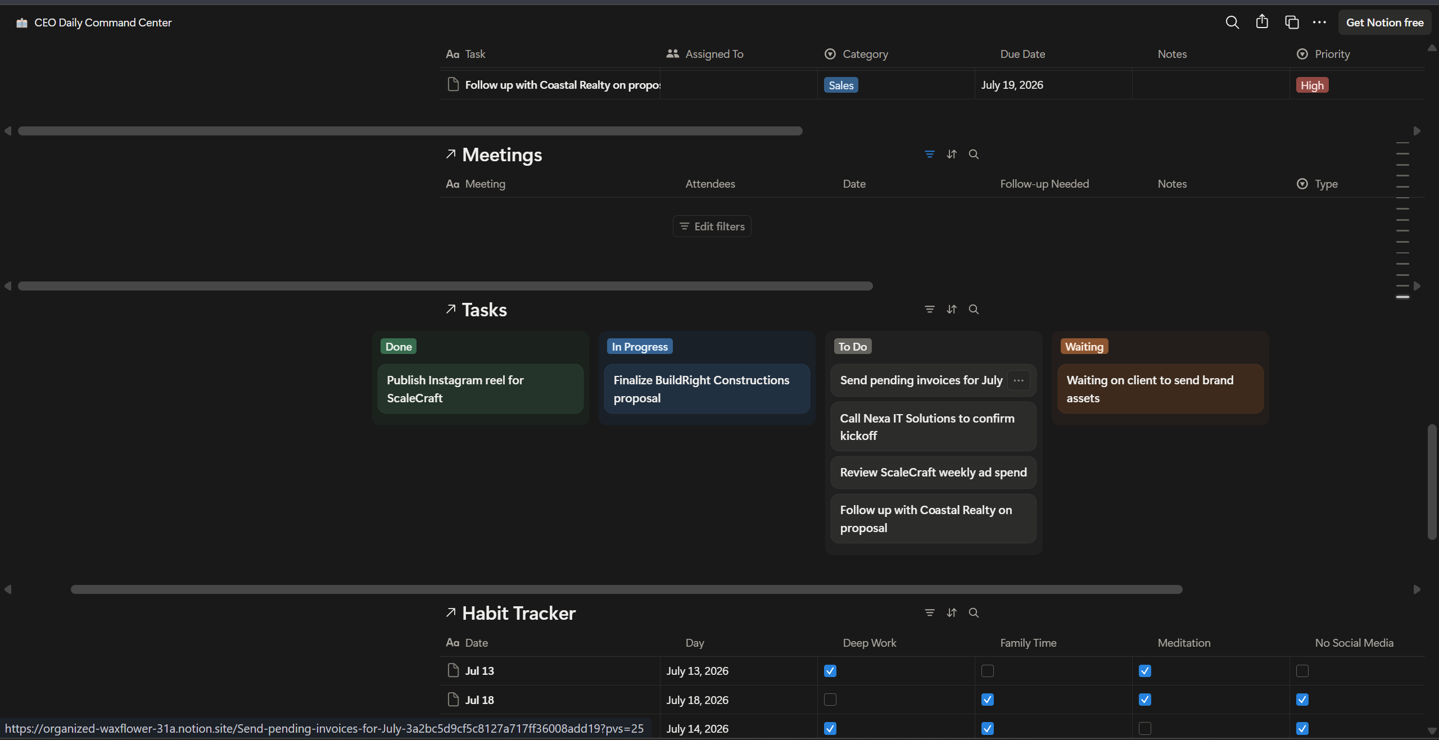Select the In Progress board group label
Screen dimensions: 1439x740
tap(640, 347)
